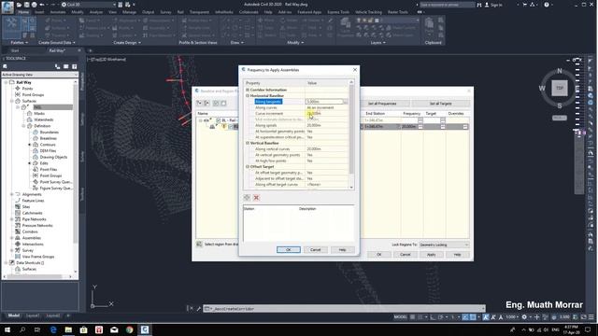Click the first toolbar icon in Baseline dialog

(199, 104)
